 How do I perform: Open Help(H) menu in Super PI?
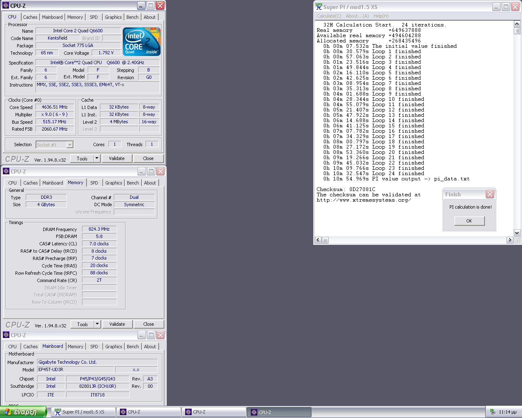click(381, 16)
